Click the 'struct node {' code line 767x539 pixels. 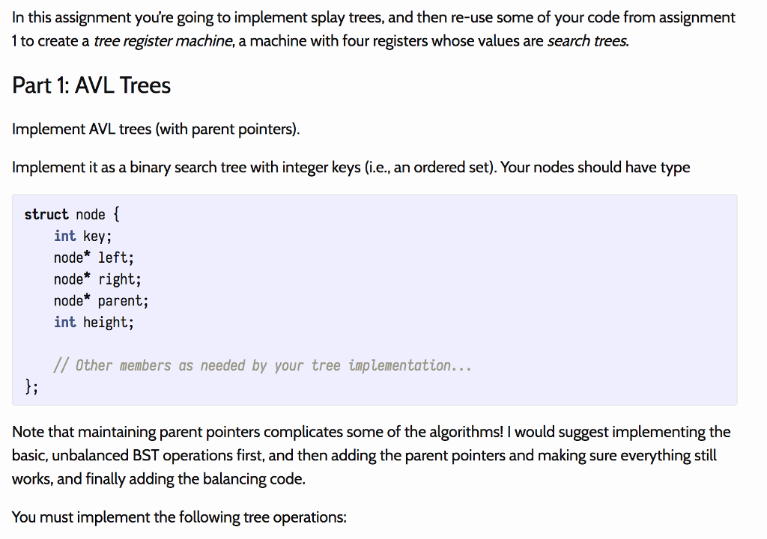point(72,214)
